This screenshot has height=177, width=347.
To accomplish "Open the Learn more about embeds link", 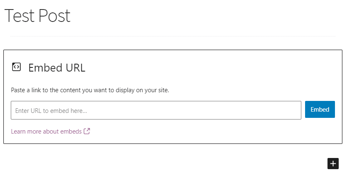I will pyautogui.click(x=51, y=132).
